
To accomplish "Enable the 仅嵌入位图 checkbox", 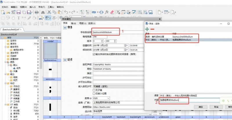I will (x=94, y=94).
